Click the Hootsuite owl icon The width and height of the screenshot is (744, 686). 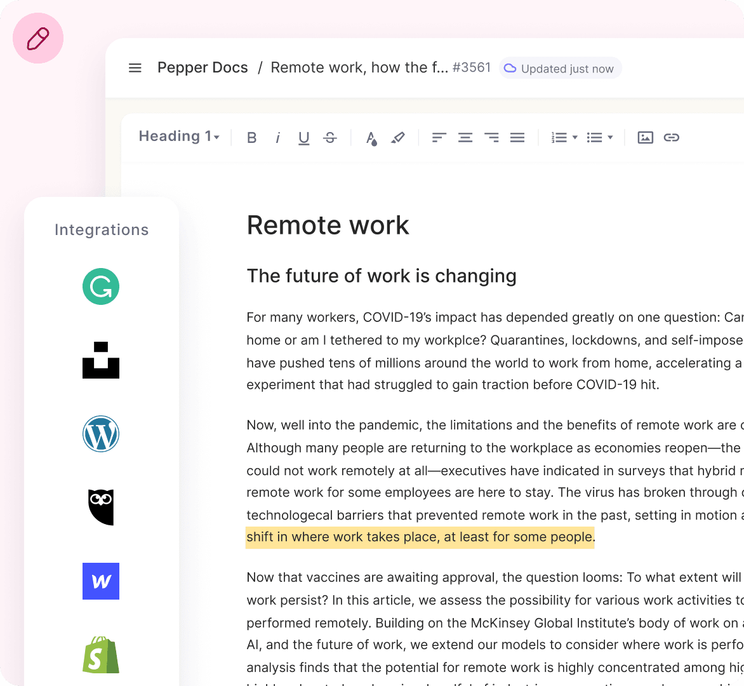[x=101, y=508]
